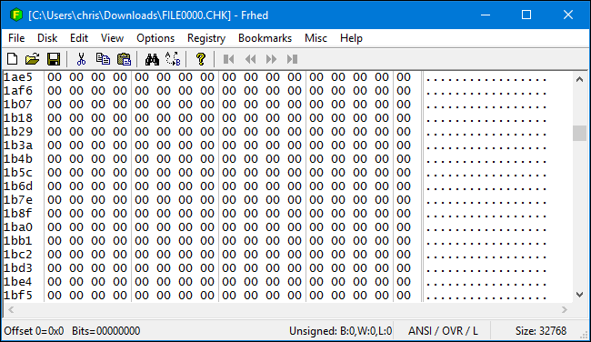Click status bar 'Unsigned: B:0,W:0,L:0'
The height and width of the screenshot is (342, 591).
[x=340, y=331]
